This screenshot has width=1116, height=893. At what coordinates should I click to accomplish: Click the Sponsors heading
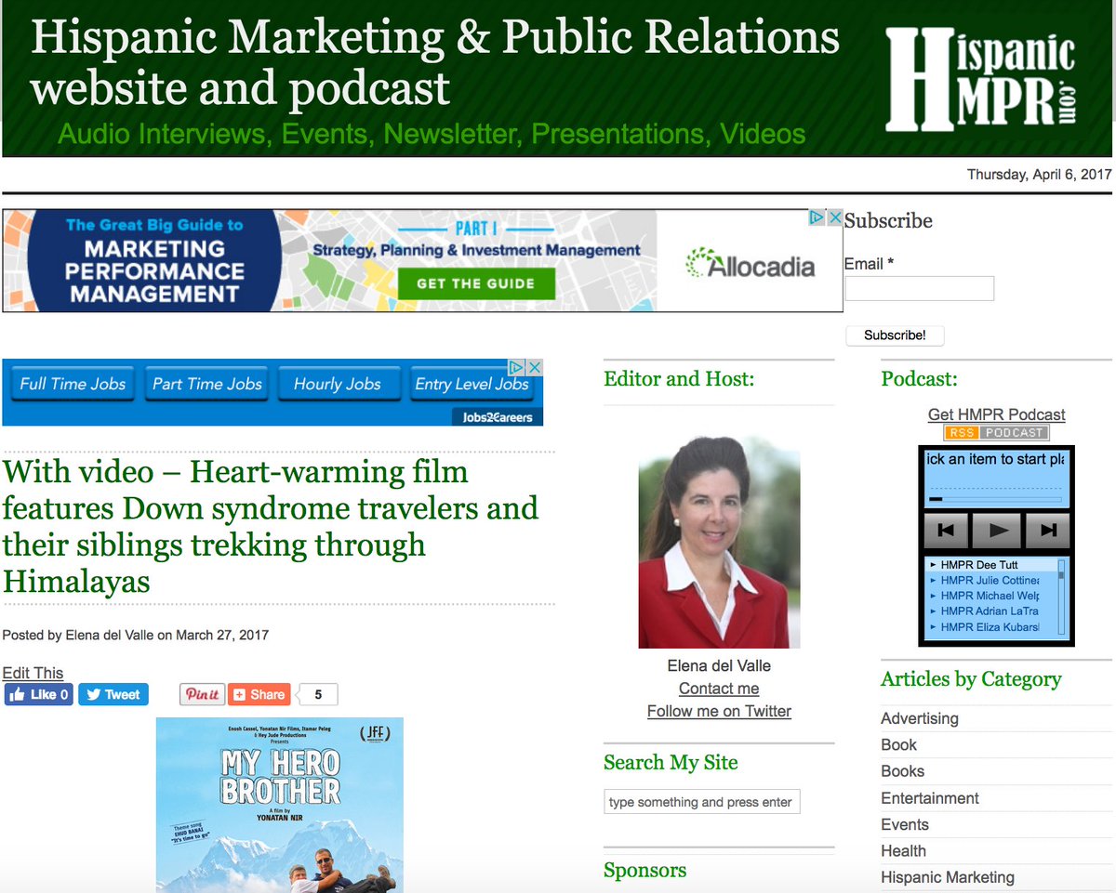tap(645, 871)
